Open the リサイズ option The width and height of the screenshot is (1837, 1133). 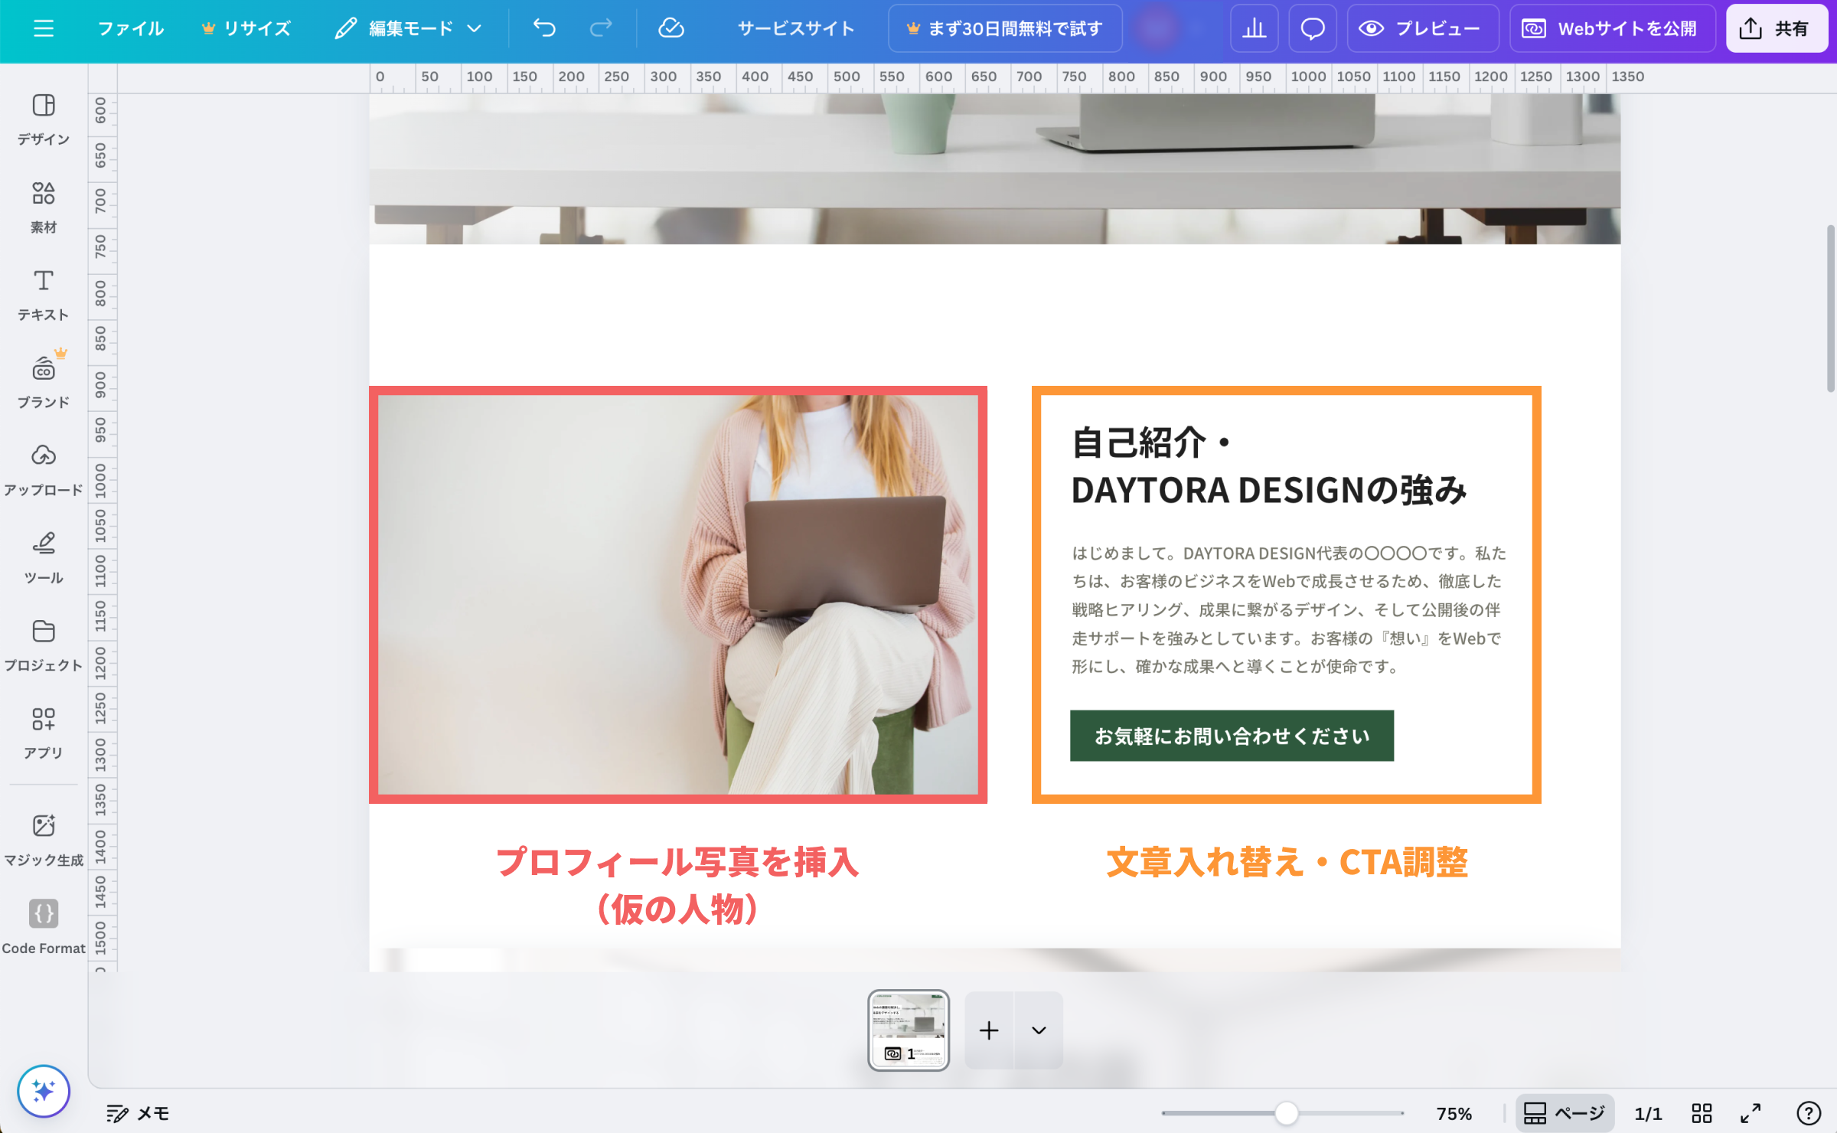(246, 28)
